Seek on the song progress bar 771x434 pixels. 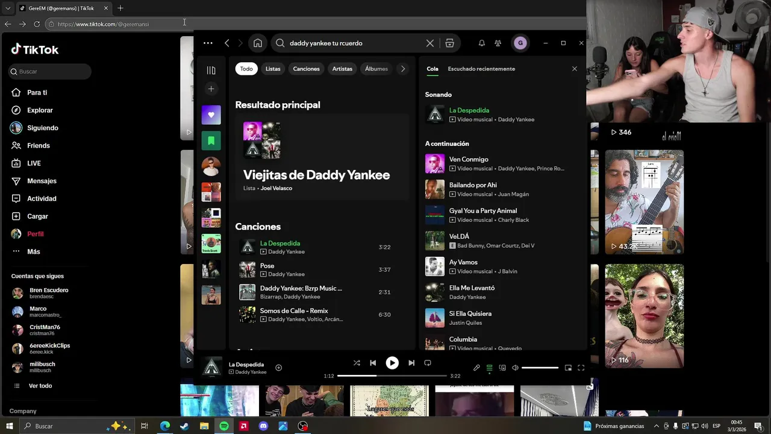pyautogui.click(x=392, y=376)
